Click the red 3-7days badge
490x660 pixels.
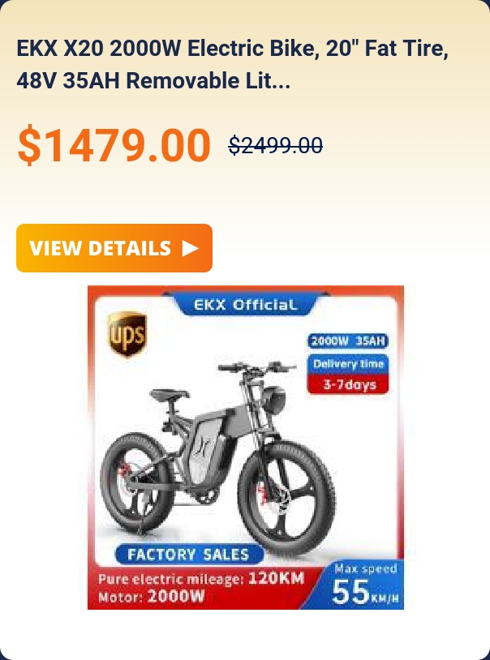[348, 384]
